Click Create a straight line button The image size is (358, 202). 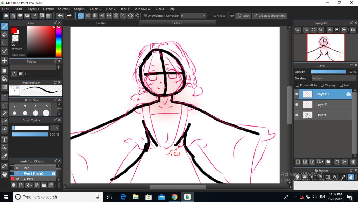pyautogui.click(x=270, y=16)
